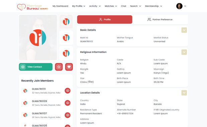Click the View Contact button
The height and width of the screenshot is (127, 207).
(x=36, y=67)
